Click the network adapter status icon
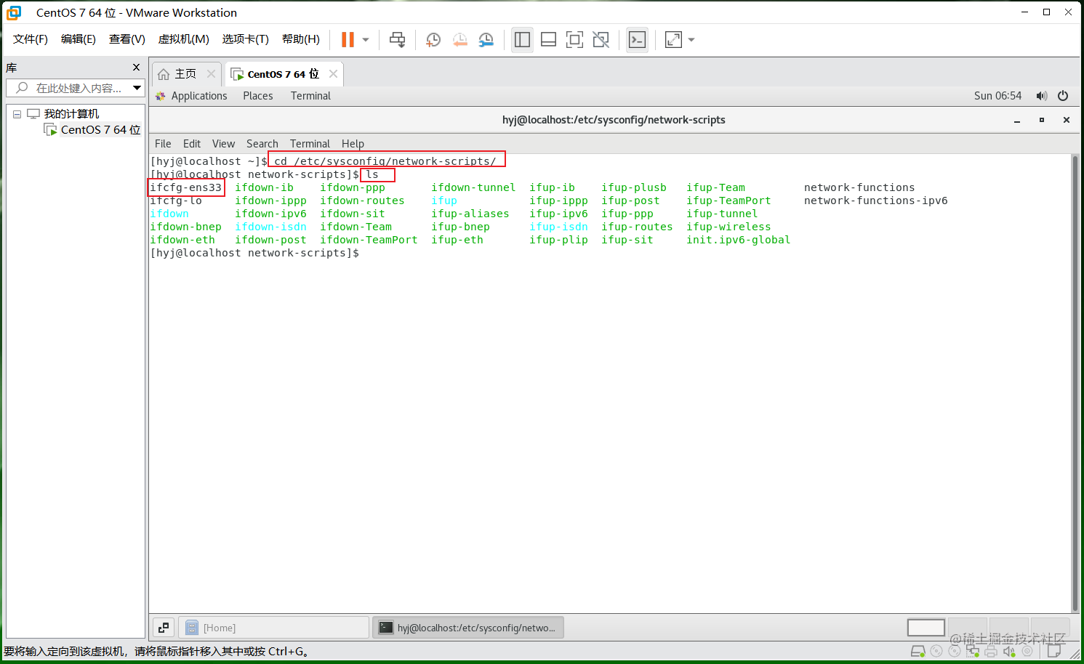The image size is (1084, 664). click(973, 652)
